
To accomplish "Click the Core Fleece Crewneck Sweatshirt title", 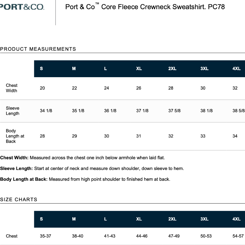I will coord(145,7).
